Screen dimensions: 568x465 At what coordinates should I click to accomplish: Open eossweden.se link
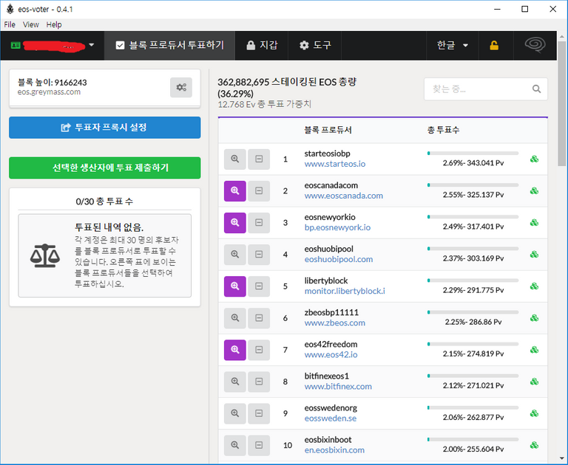point(331,418)
